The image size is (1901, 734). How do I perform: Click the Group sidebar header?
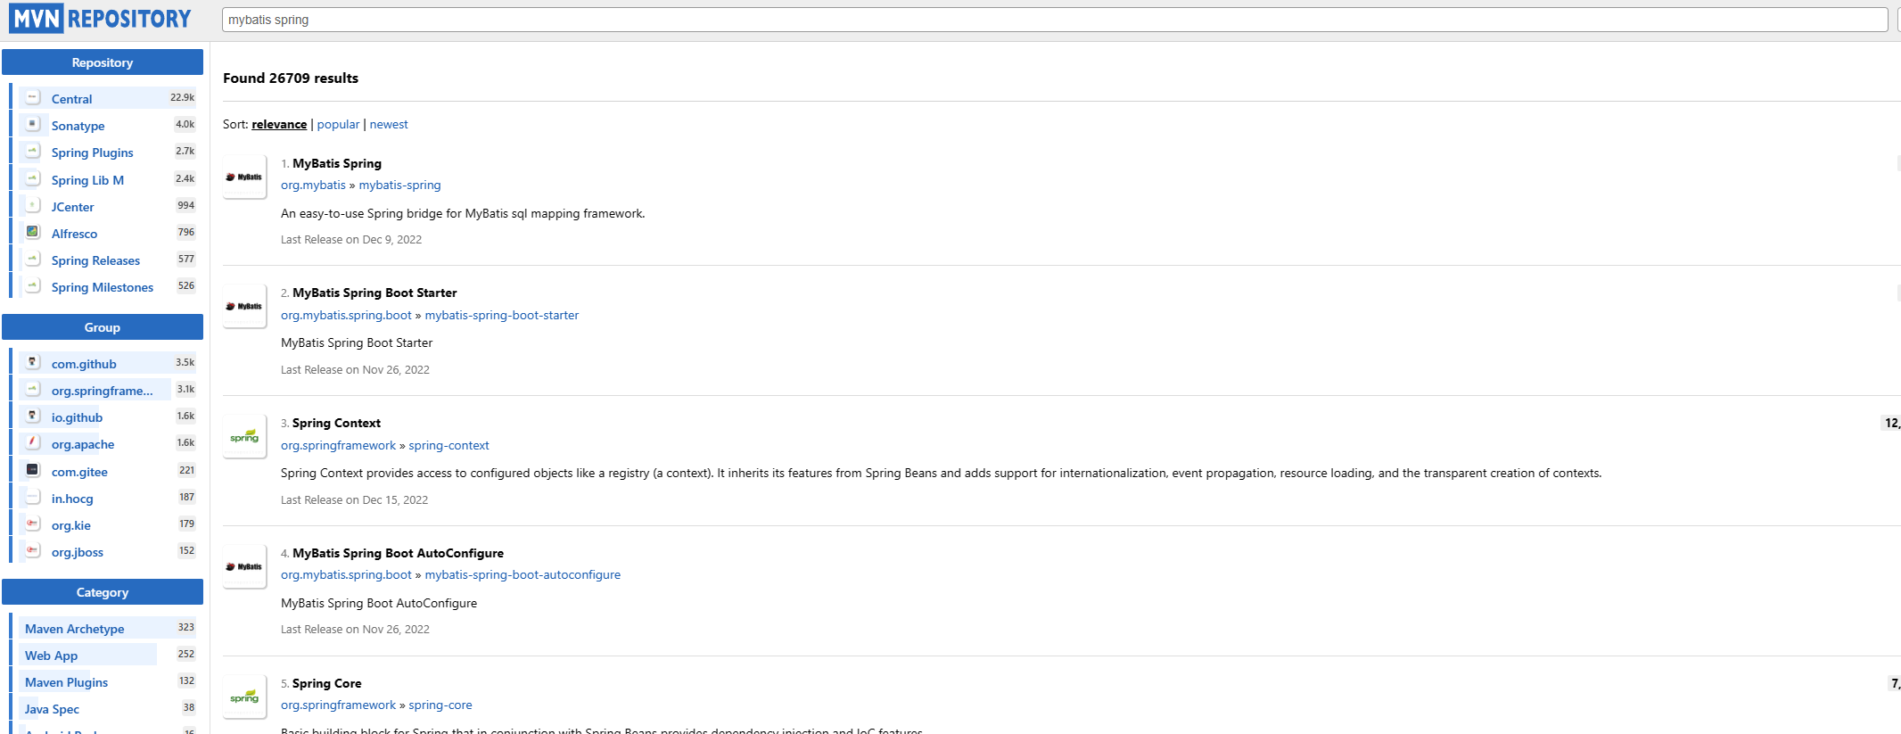coord(103,327)
